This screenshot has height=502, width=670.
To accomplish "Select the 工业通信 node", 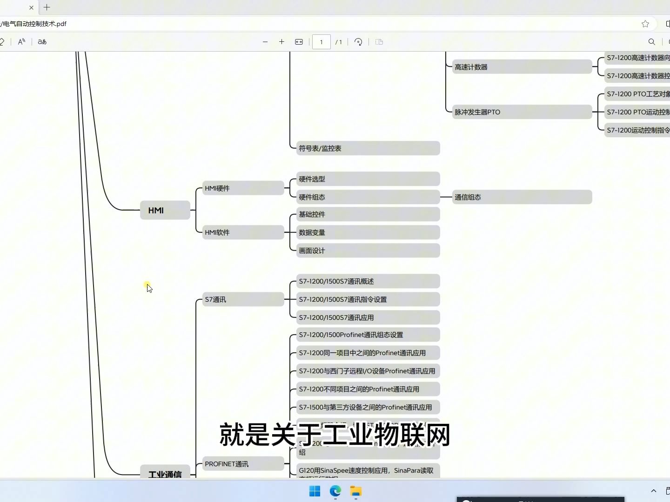I will [165, 471].
